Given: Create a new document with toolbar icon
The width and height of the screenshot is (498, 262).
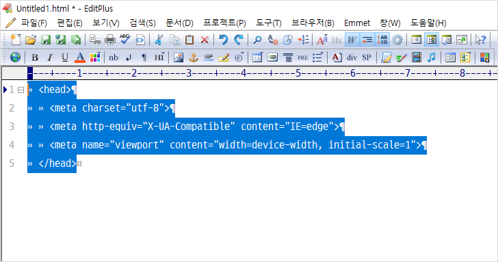Looking at the screenshot, I should click(15, 40).
